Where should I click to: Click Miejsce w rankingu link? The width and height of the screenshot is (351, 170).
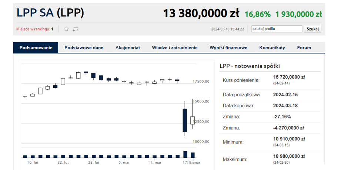tap(33, 29)
